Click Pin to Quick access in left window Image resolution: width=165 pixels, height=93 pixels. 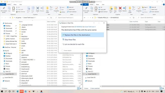4,10
